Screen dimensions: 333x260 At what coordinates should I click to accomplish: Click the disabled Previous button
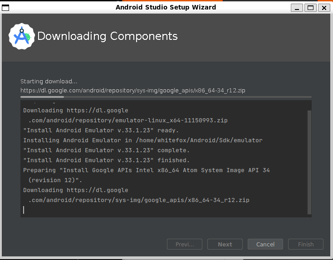[185, 244]
